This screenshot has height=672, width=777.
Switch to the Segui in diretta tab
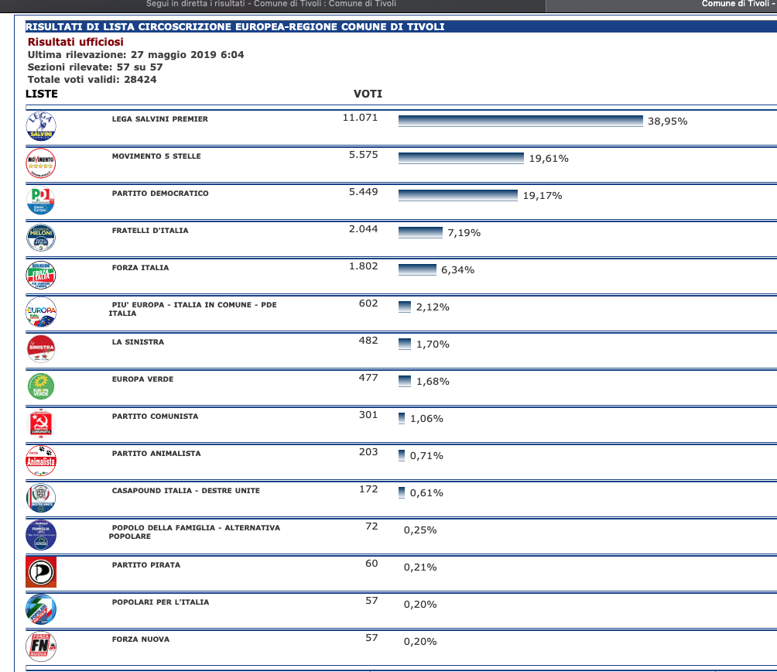[x=271, y=5]
